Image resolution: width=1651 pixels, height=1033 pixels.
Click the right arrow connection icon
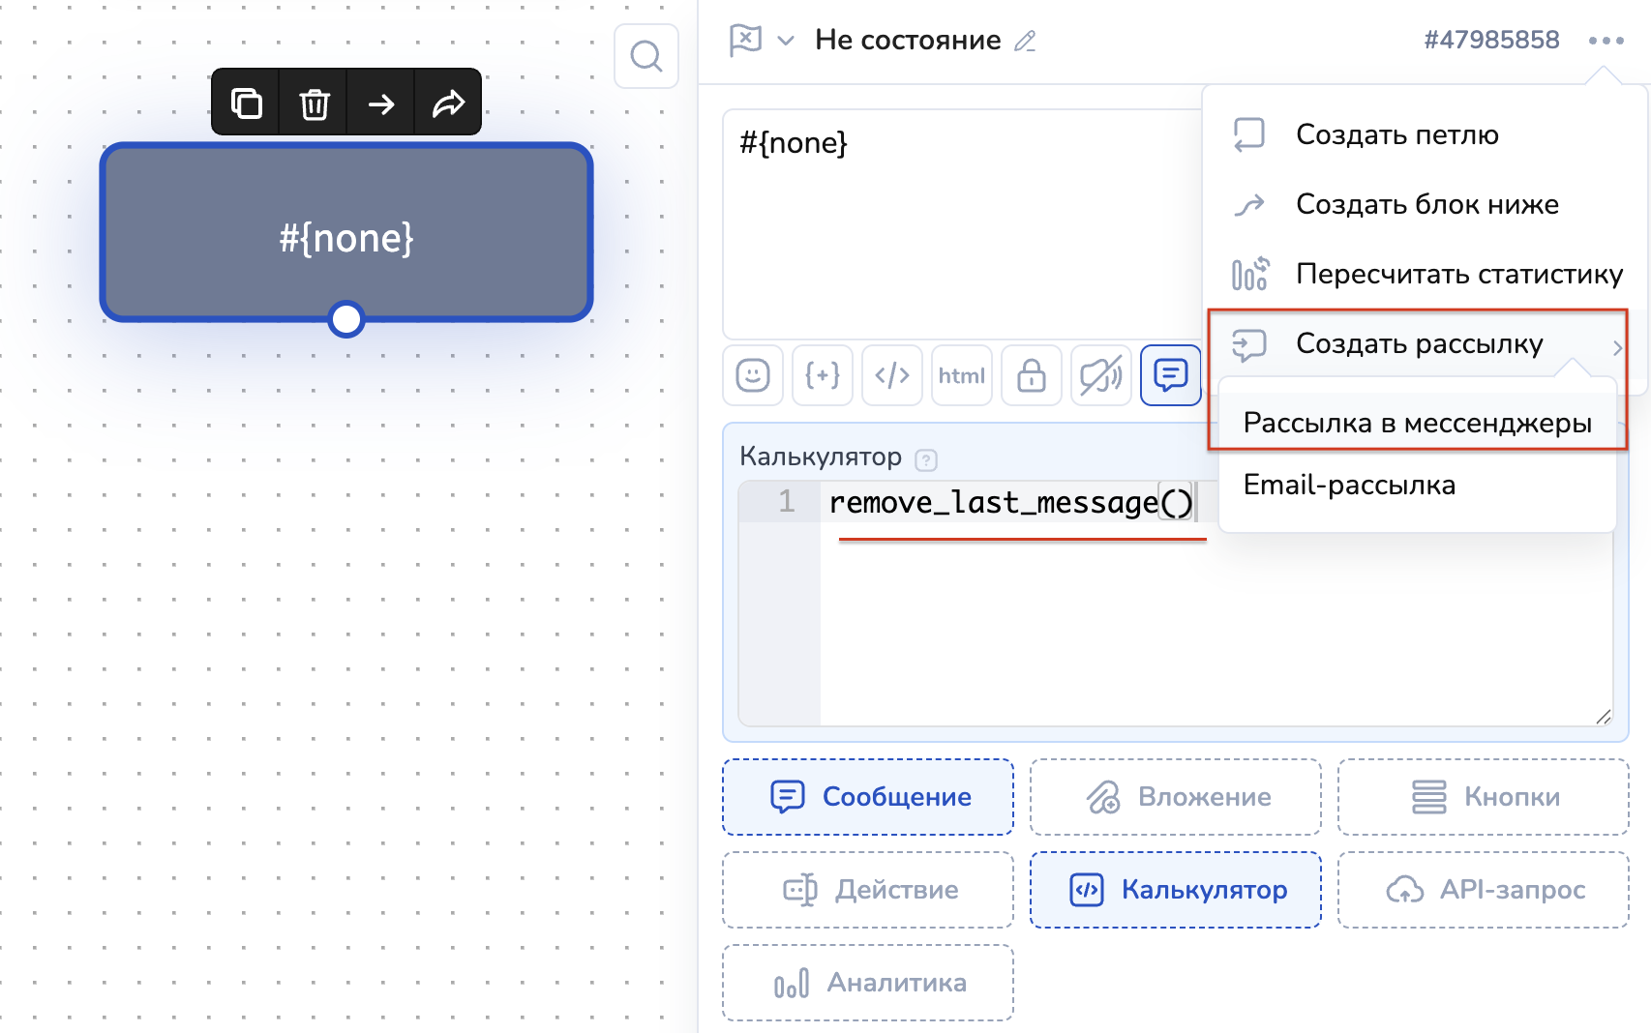click(381, 103)
